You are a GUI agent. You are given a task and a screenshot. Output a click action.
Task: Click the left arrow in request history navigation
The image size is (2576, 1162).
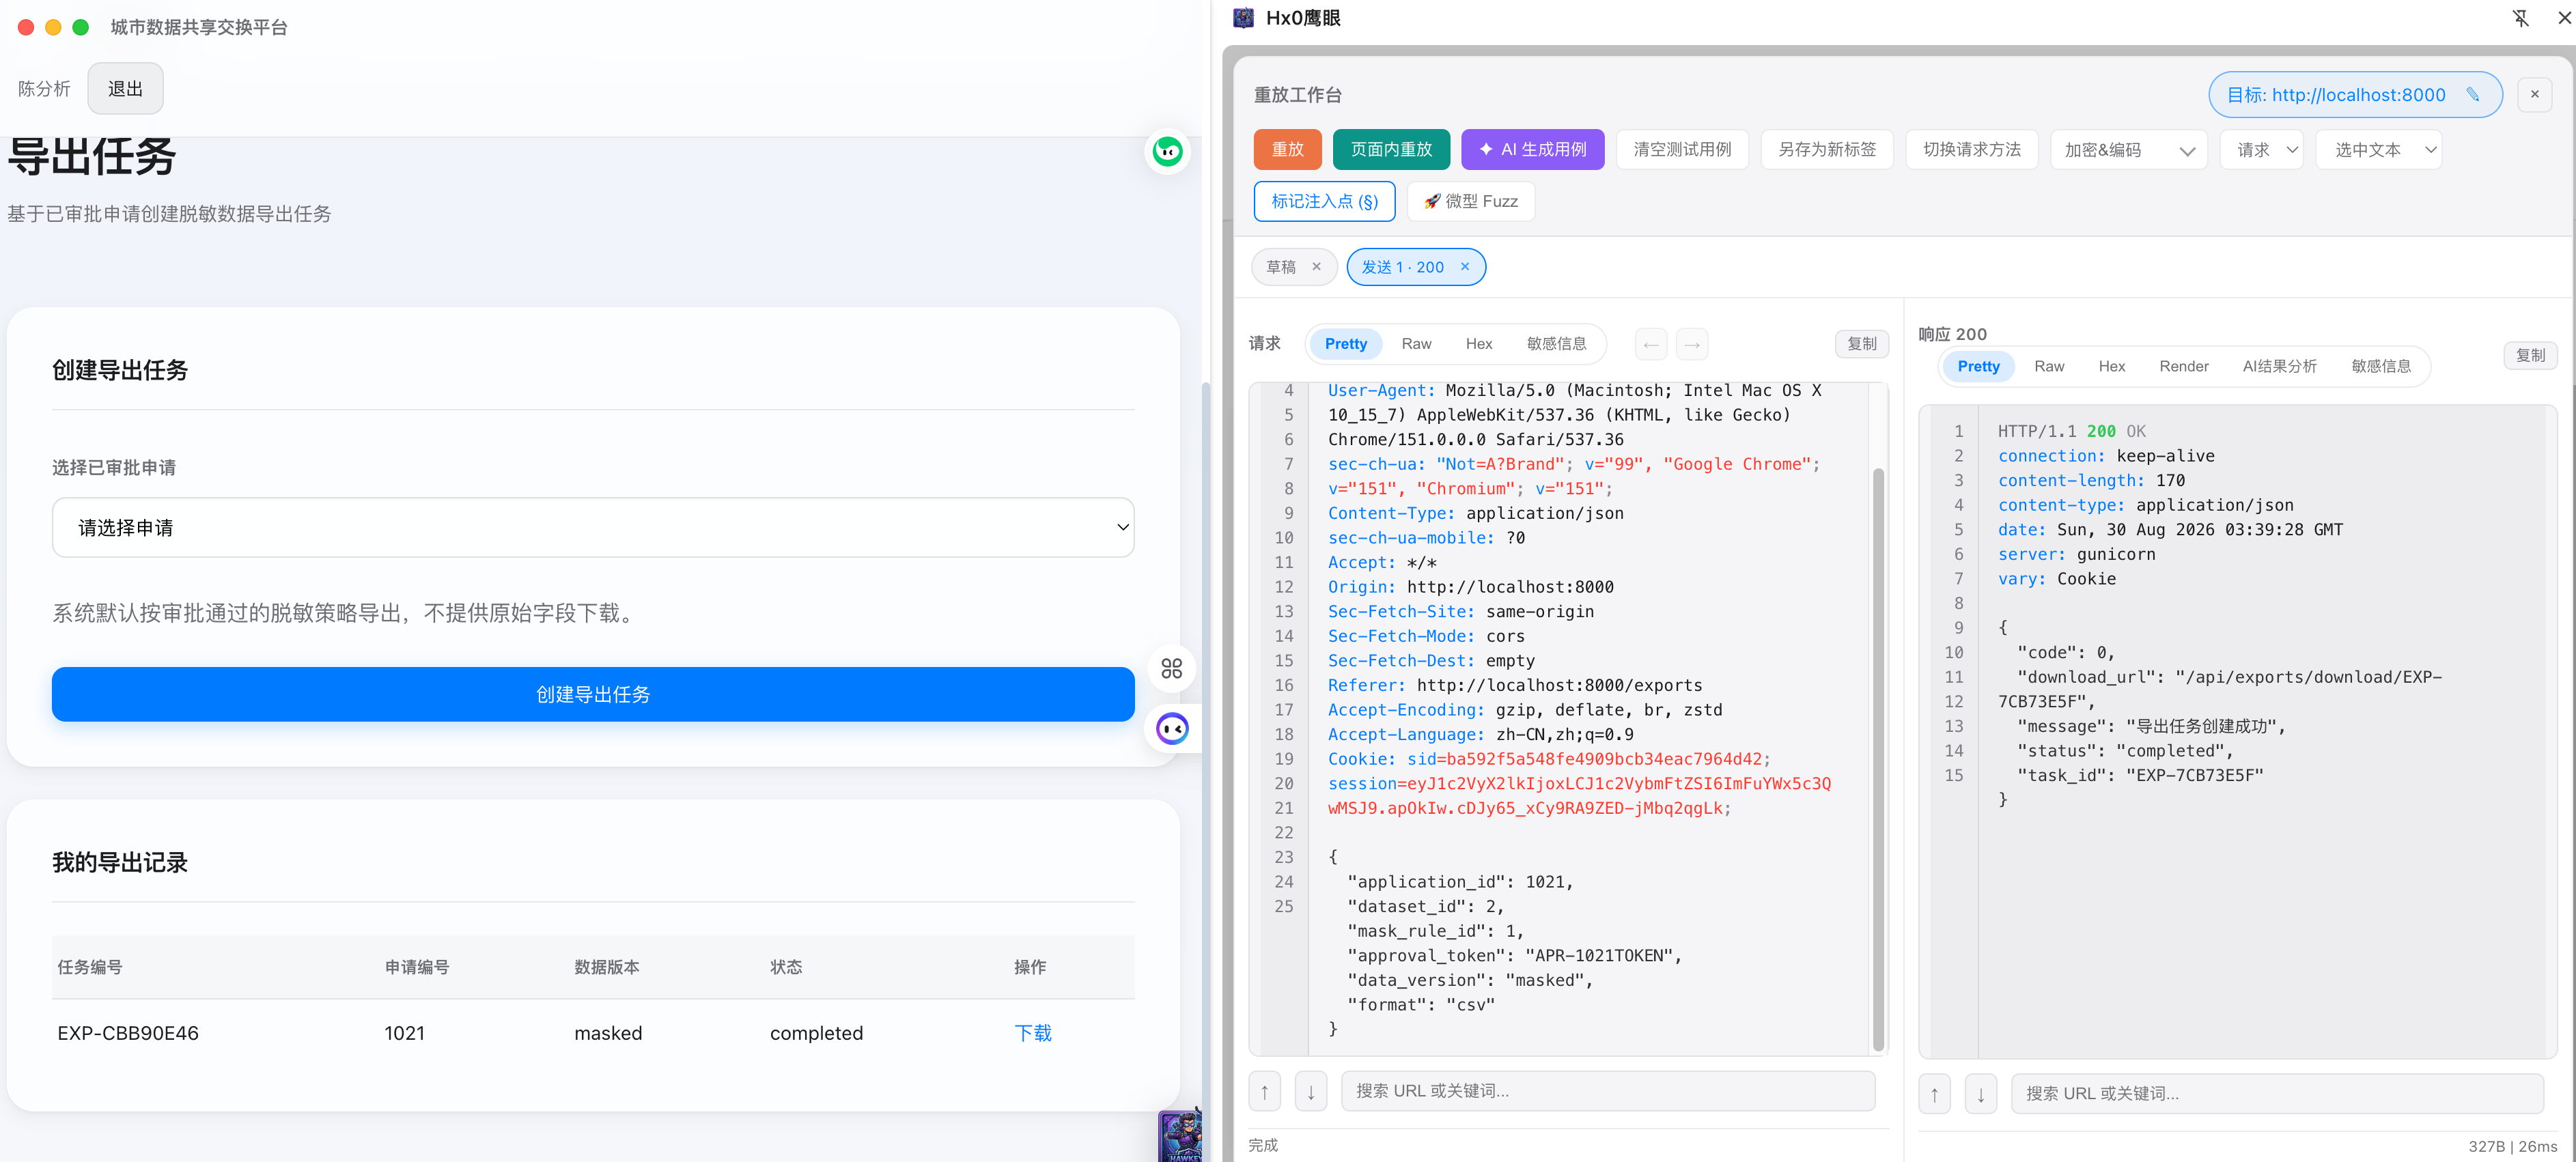[x=1651, y=344]
